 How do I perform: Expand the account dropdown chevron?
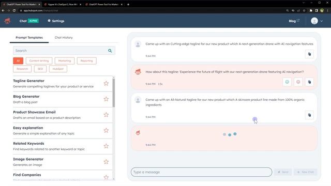322,21
